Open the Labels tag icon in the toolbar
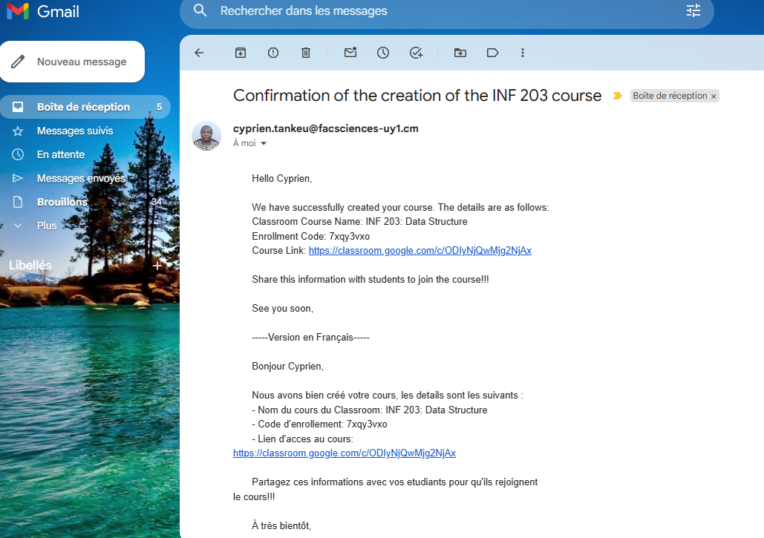The image size is (764, 538). tap(492, 53)
